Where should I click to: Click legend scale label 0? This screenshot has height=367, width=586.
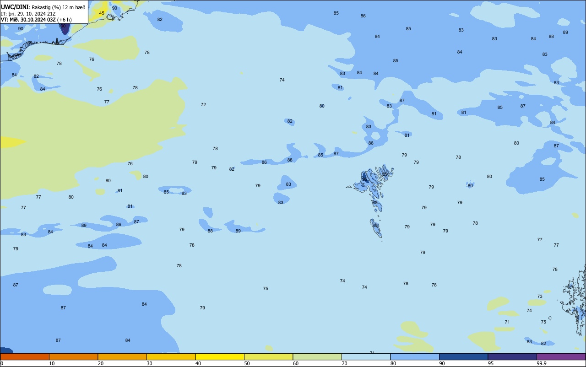click(2, 363)
